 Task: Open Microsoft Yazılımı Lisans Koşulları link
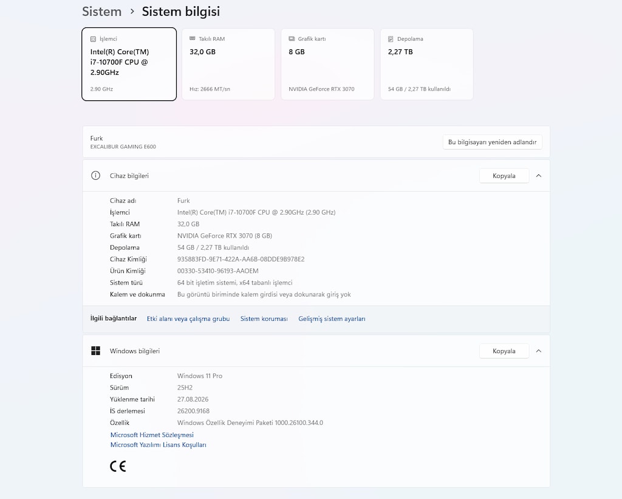point(159,445)
